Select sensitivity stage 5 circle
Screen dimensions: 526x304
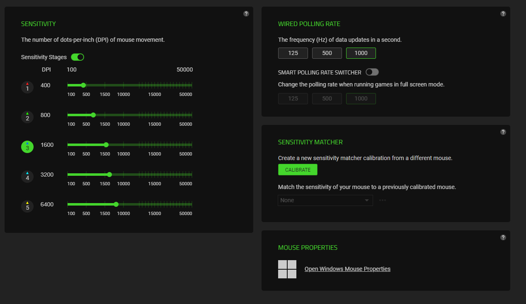click(27, 206)
